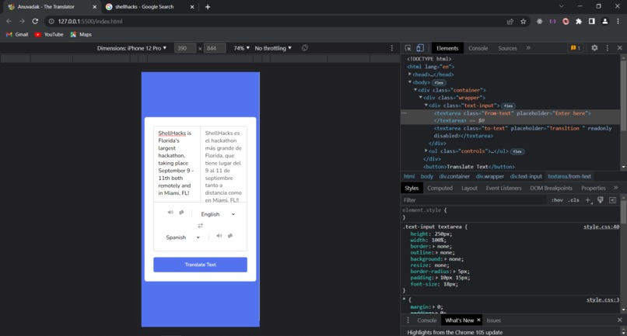Open the Chrome profile icon
This screenshot has width=627, height=336.
605,22
